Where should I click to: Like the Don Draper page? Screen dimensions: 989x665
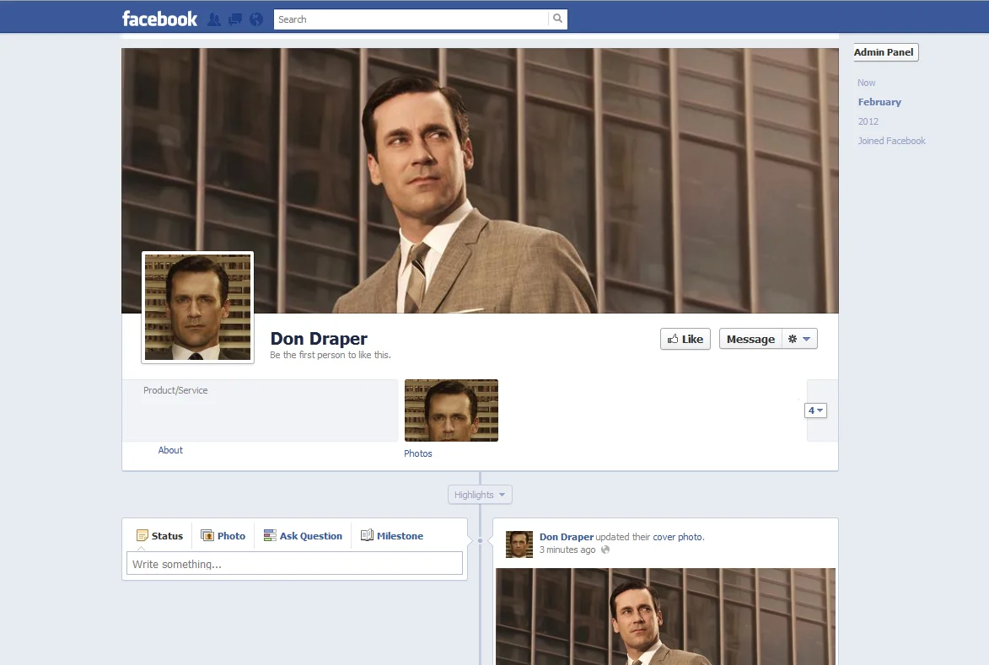[x=685, y=339]
